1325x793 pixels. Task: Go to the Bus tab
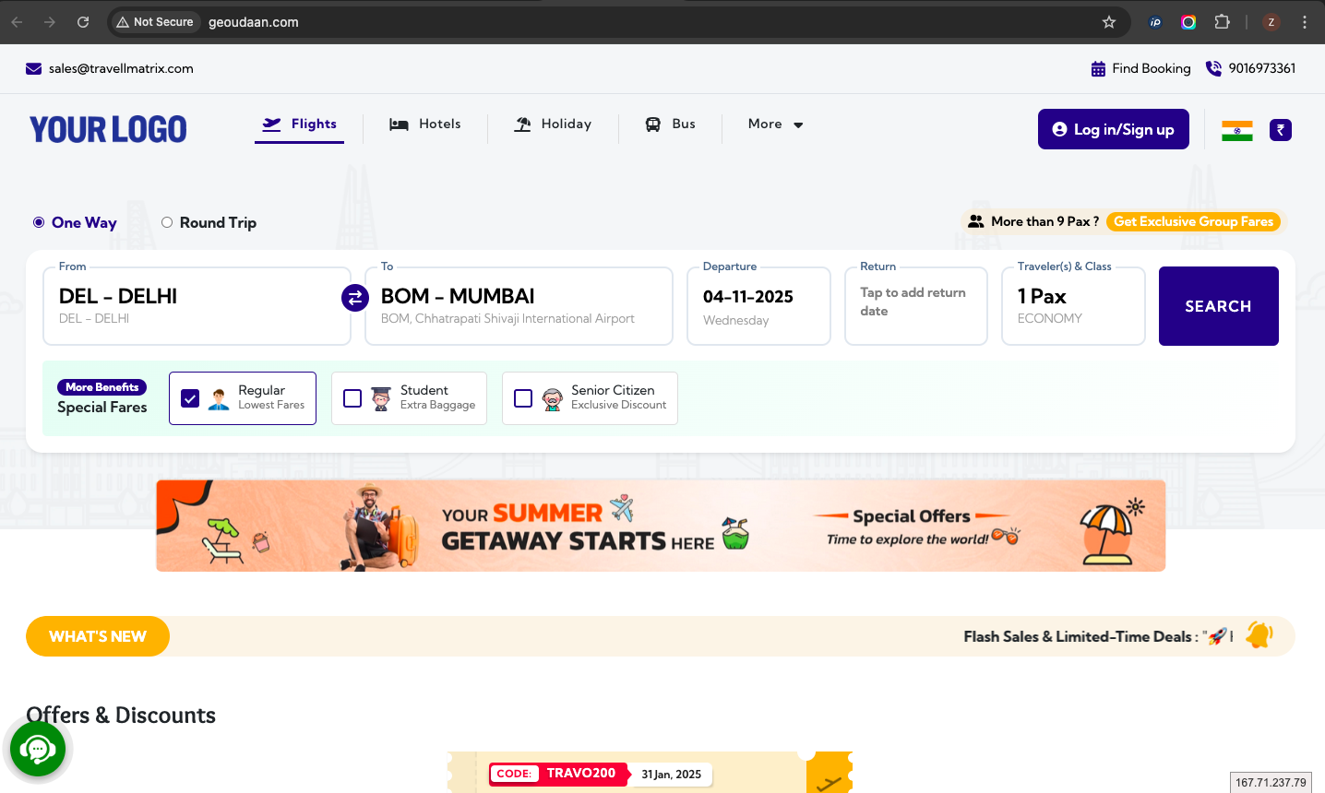point(671,124)
